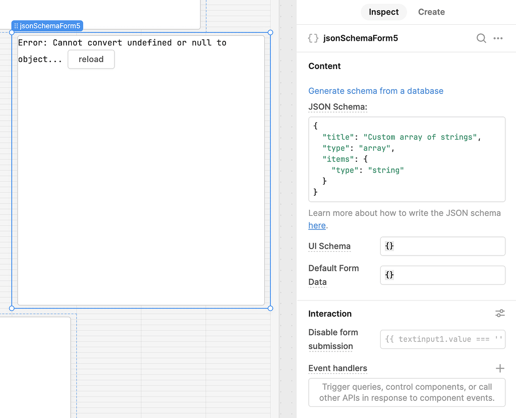The width and height of the screenshot is (516, 418).
Task: Click the {} icon inside Default Form Data field
Action: point(389,275)
